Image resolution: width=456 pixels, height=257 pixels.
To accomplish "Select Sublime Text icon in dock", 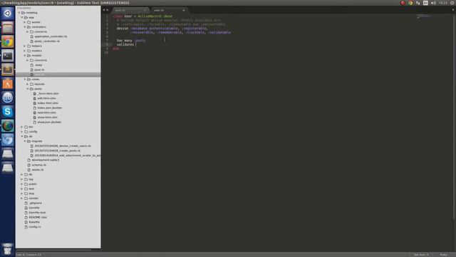I will 8,69.
